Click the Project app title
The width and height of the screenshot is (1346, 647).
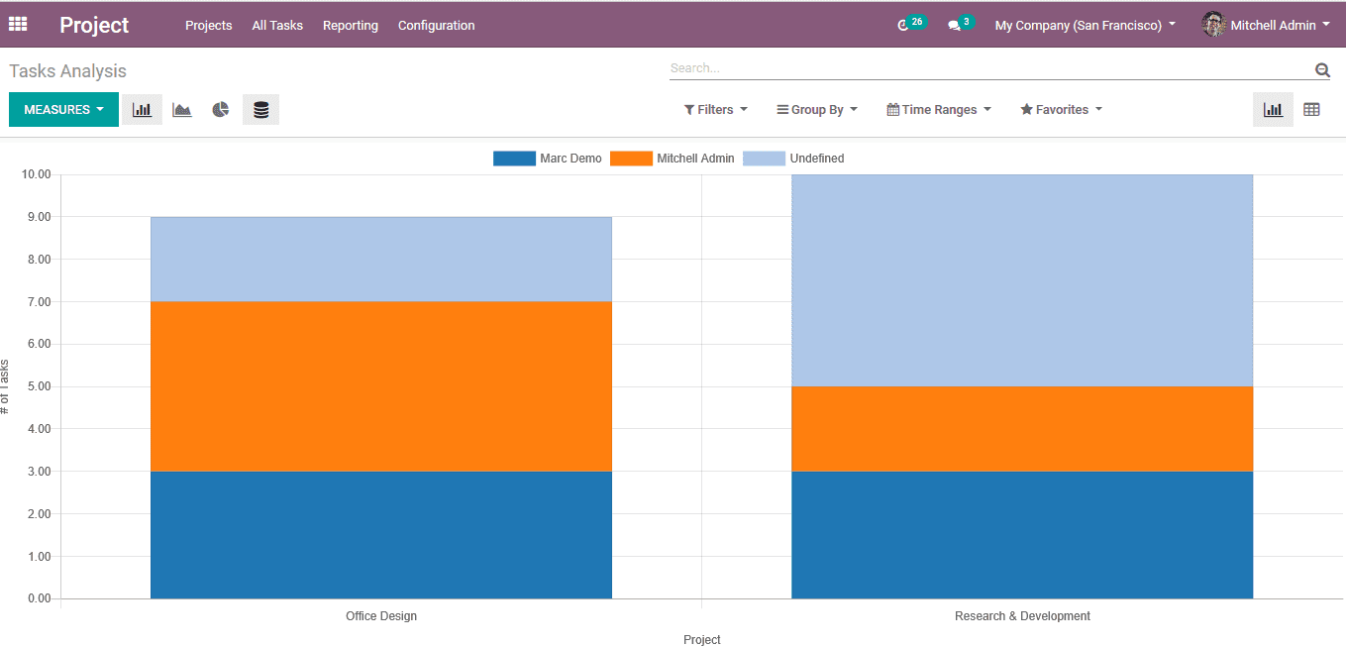94,25
